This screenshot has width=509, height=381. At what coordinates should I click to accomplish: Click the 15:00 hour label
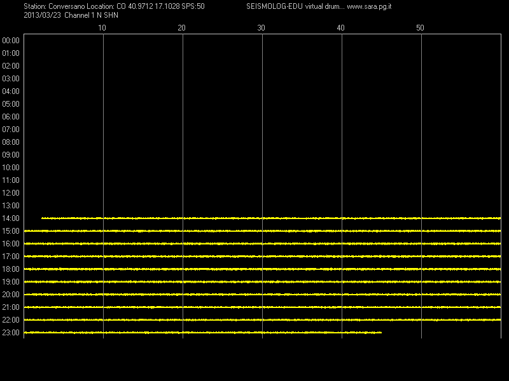[x=11, y=231]
